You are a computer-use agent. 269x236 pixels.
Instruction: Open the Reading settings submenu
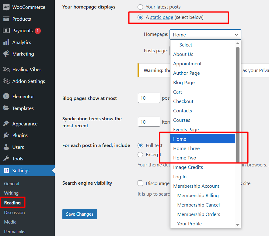(12, 203)
